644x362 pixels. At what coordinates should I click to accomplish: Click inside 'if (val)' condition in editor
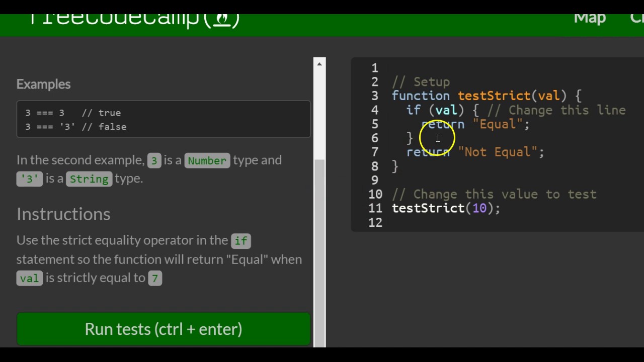click(x=446, y=110)
